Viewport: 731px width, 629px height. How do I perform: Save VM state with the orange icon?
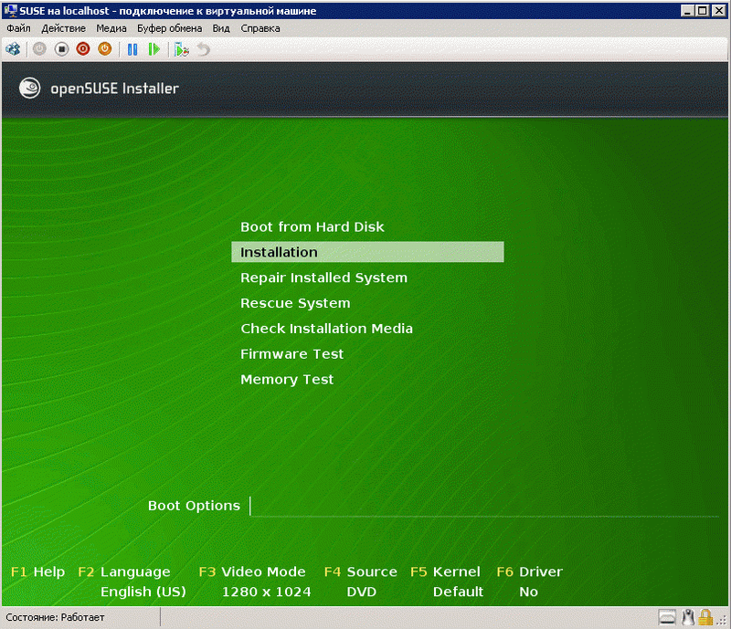pyautogui.click(x=105, y=49)
